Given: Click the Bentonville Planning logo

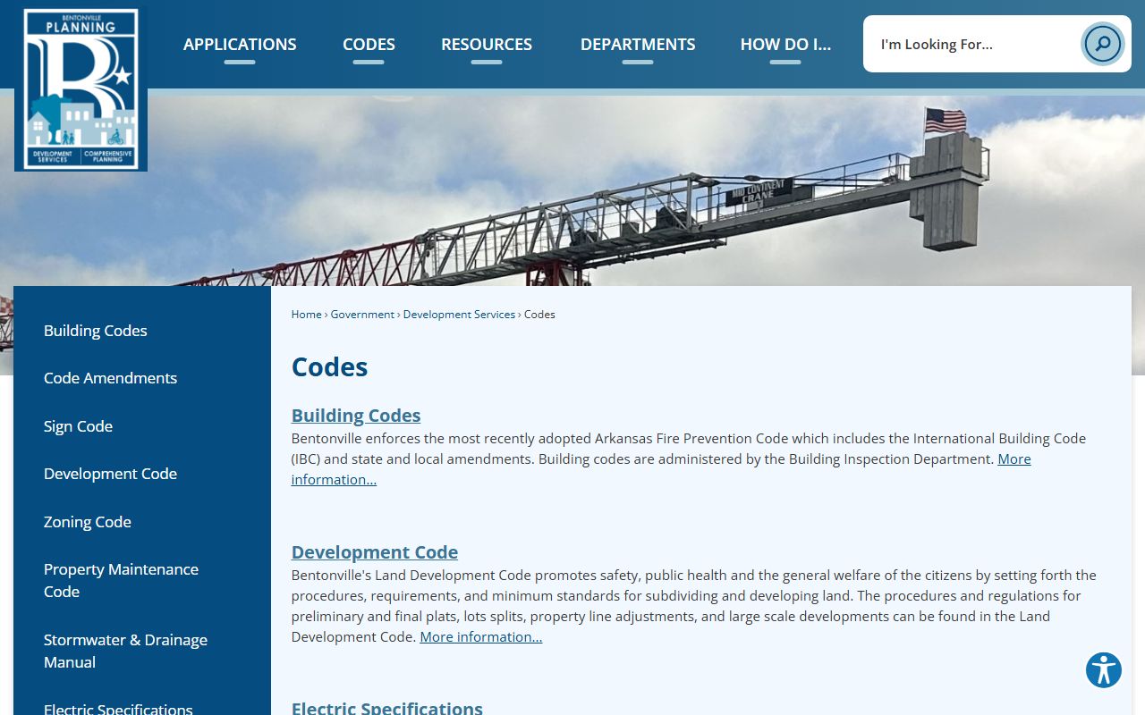Looking at the screenshot, I should tap(81, 89).
